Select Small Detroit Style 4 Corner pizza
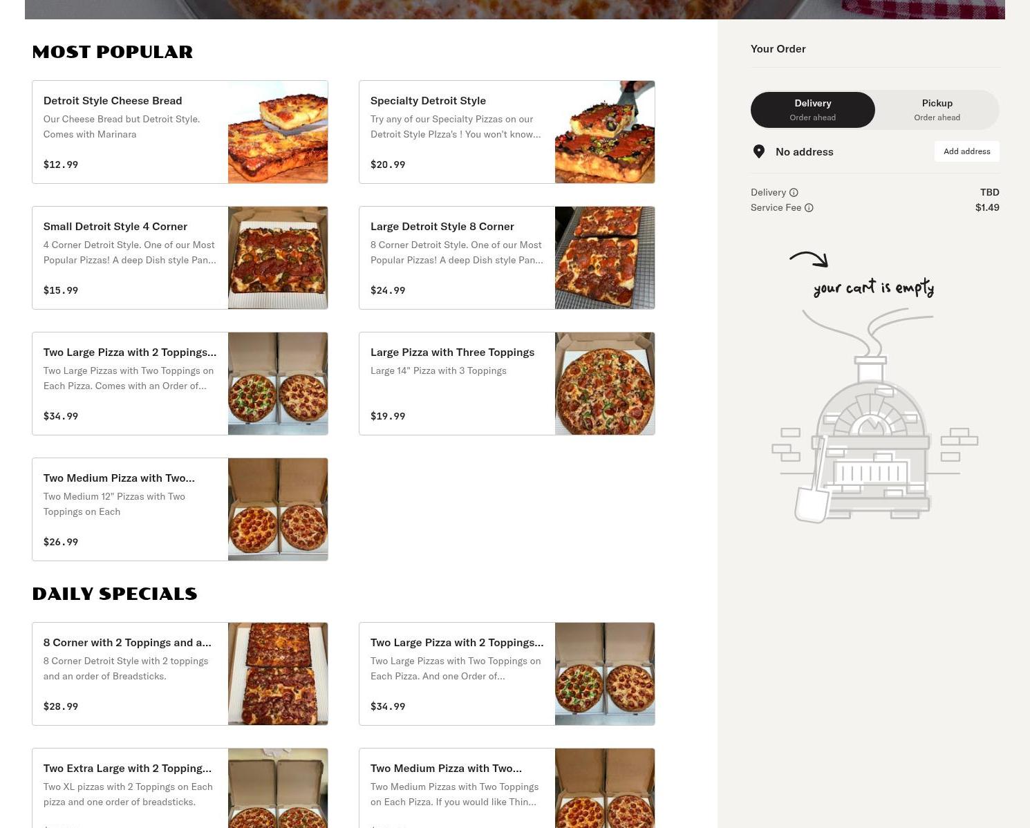 click(180, 258)
